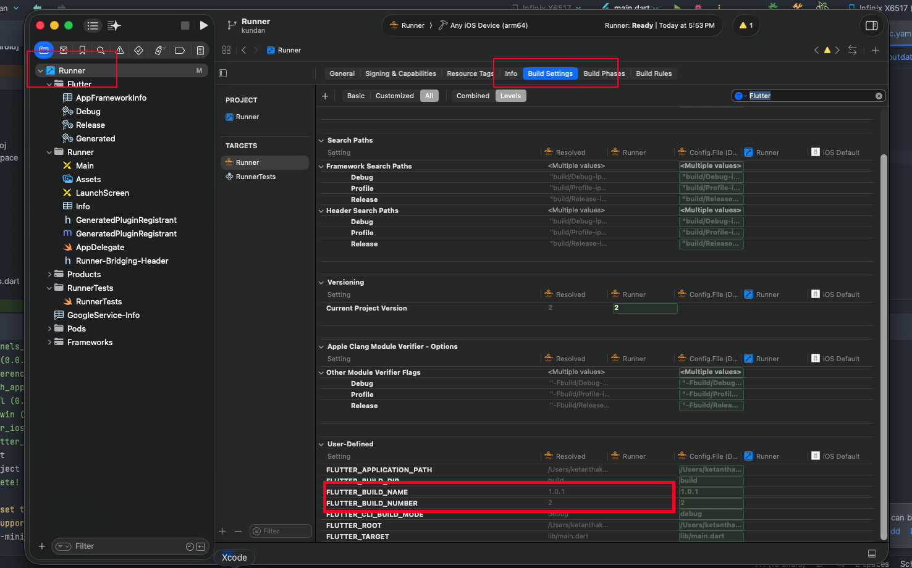Open the Bookmark navigator icon

82,50
